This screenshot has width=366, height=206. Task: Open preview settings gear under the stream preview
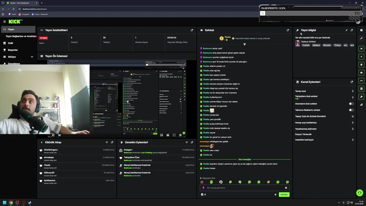(x=180, y=135)
